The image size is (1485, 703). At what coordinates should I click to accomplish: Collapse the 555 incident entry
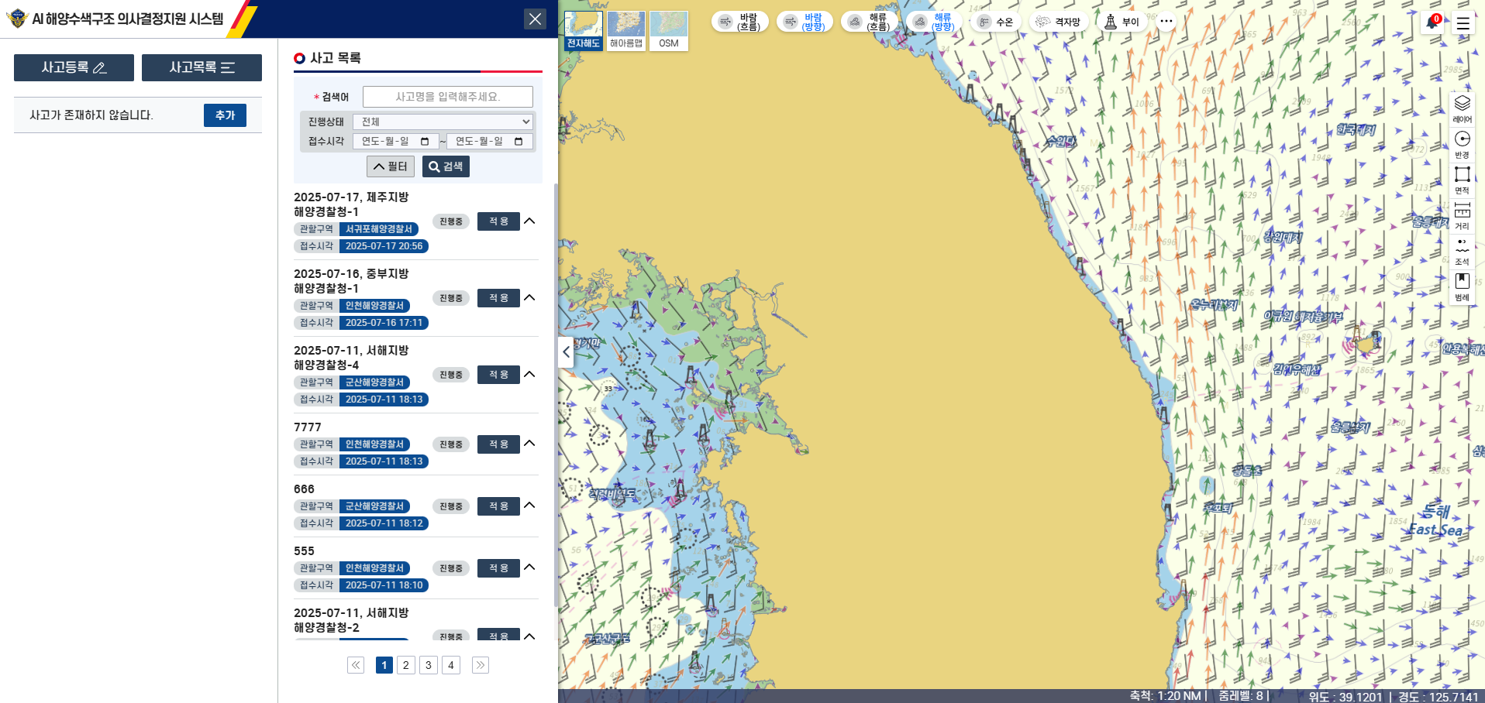529,568
